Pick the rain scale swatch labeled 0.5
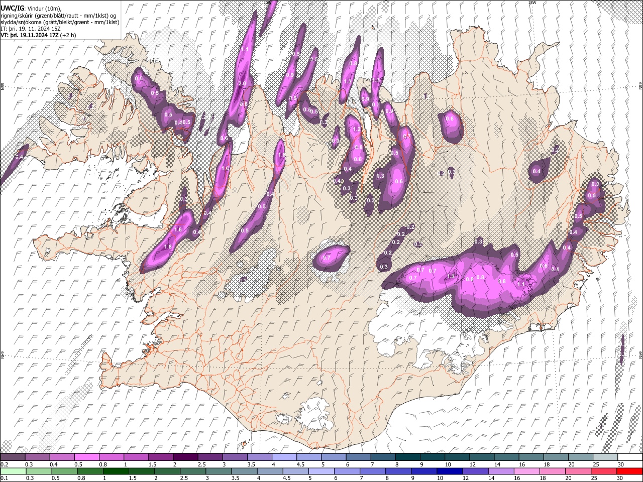Viewport: 643px width, 482px height. pos(64,471)
